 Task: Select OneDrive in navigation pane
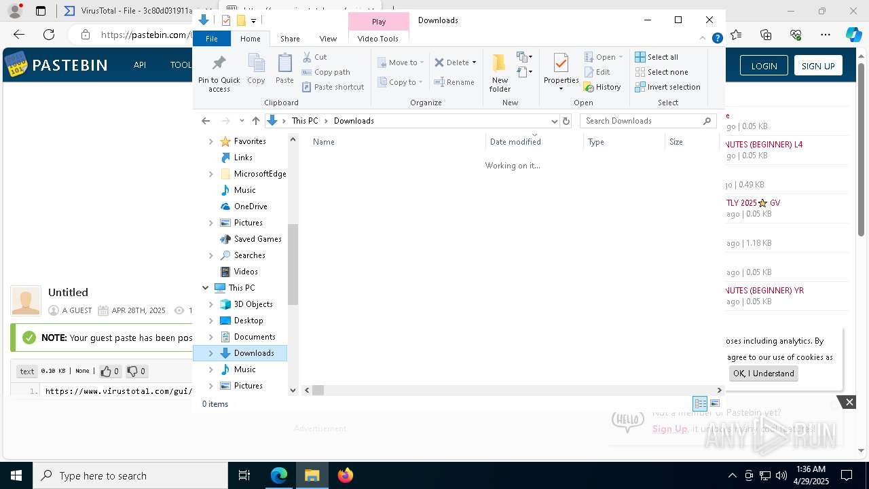coord(251,206)
